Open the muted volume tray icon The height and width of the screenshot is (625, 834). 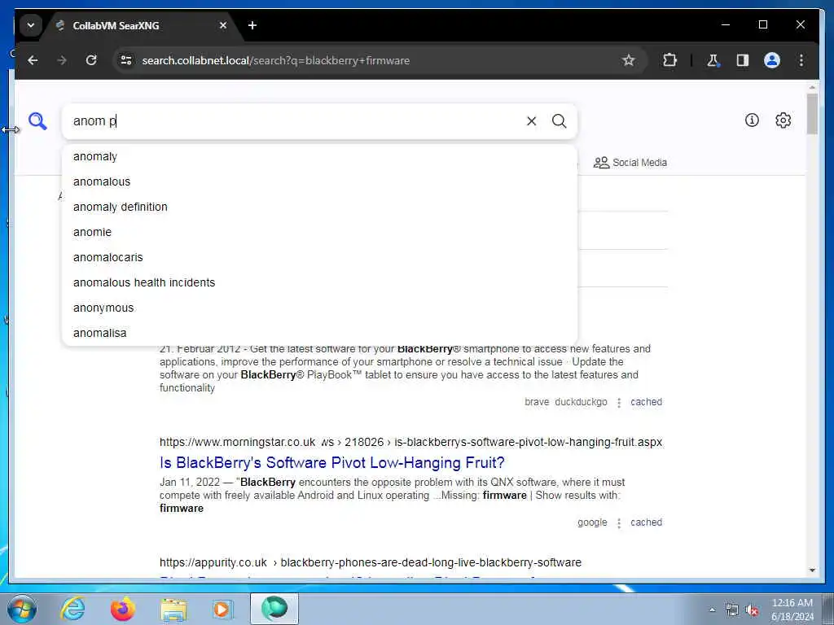752,610
